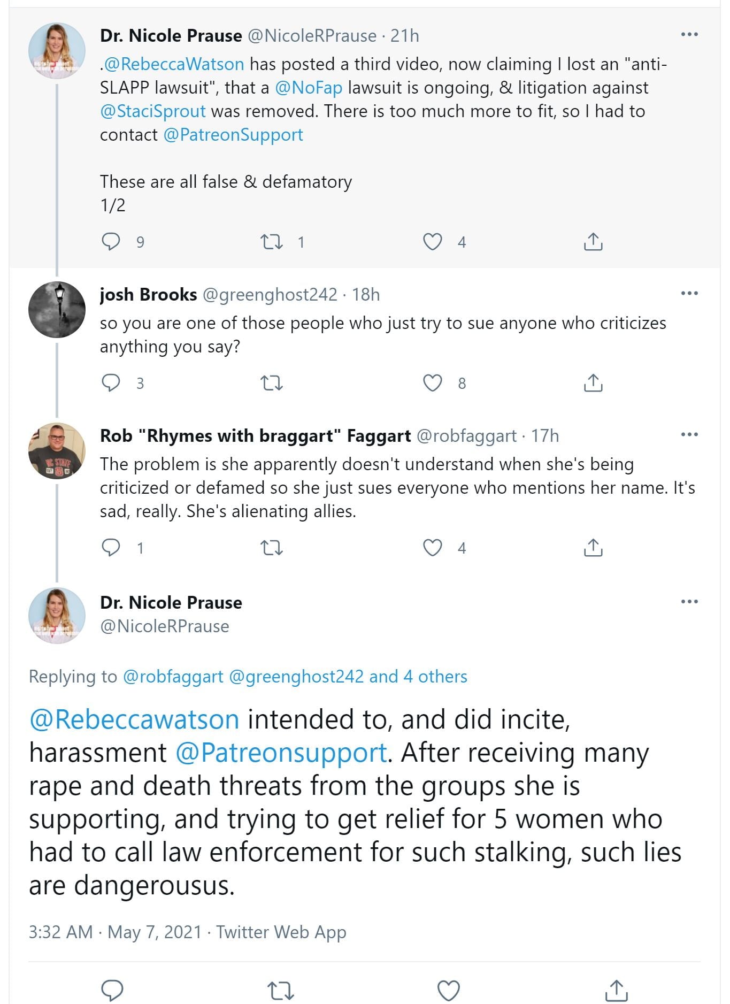Reply to the main tweet at the bottom

[x=112, y=990]
